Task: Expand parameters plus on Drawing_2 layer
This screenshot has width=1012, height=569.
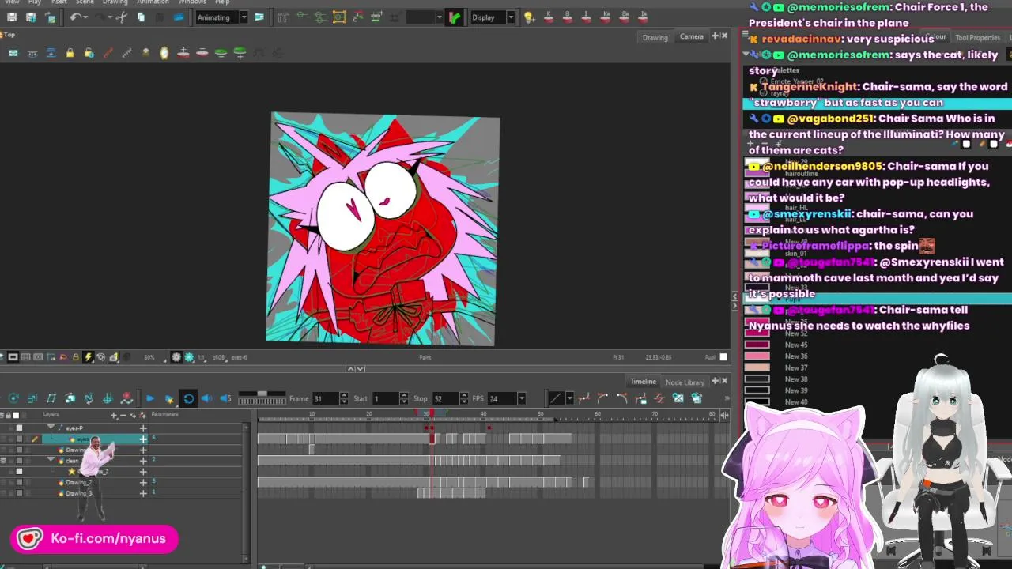Action: (x=143, y=481)
